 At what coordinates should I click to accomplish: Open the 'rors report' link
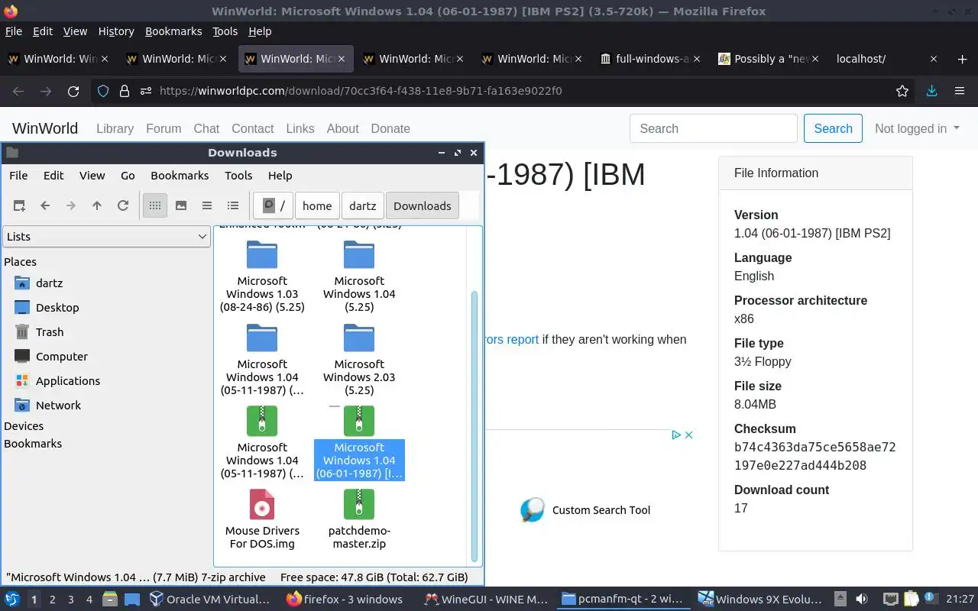[512, 339]
